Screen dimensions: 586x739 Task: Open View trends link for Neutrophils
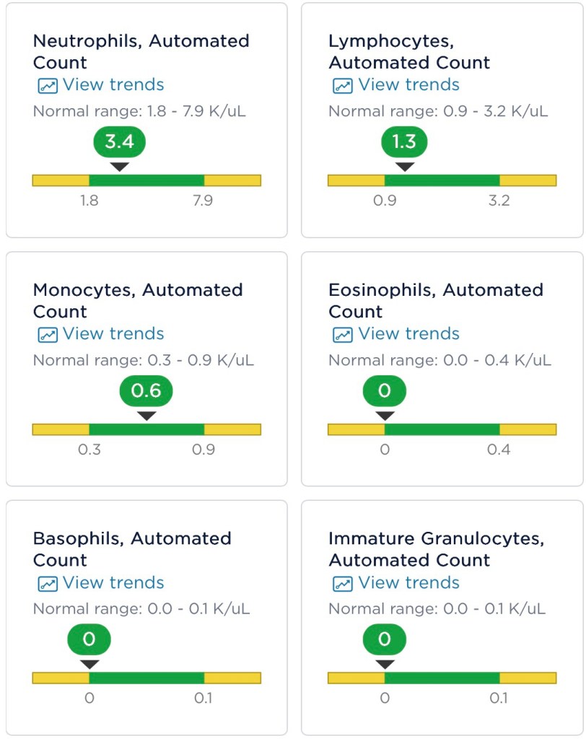[x=113, y=85]
